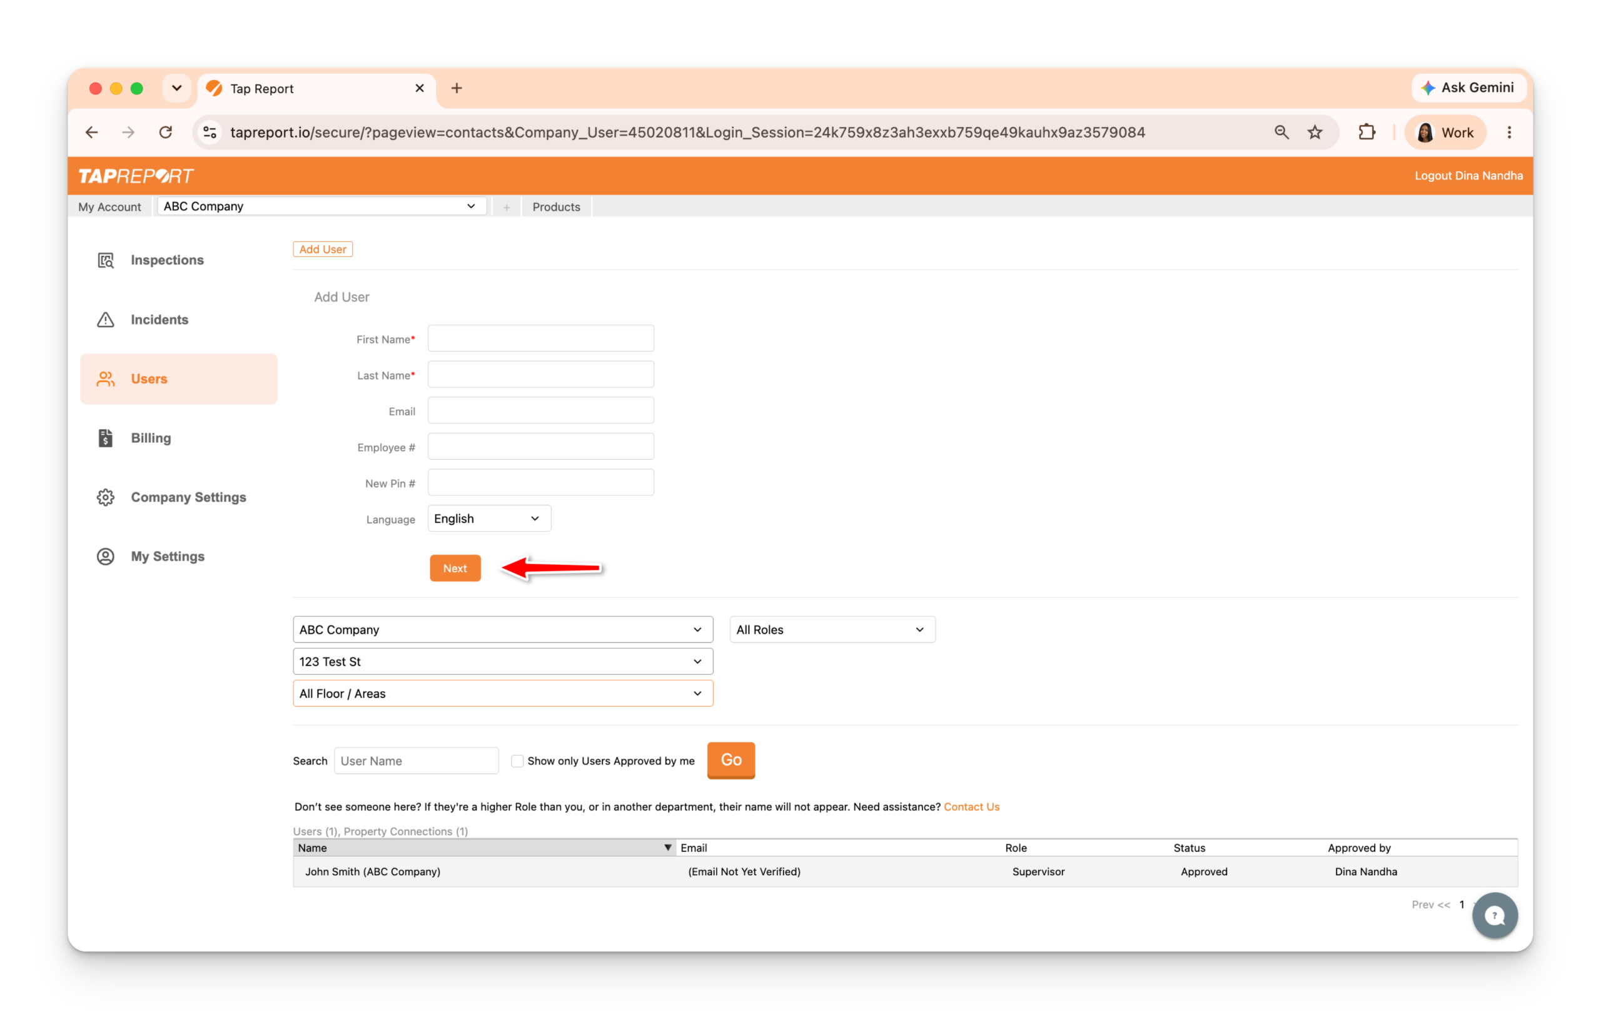This screenshot has height=1019, width=1601.
Task: Click the plus tab beside company selector
Action: coord(507,208)
